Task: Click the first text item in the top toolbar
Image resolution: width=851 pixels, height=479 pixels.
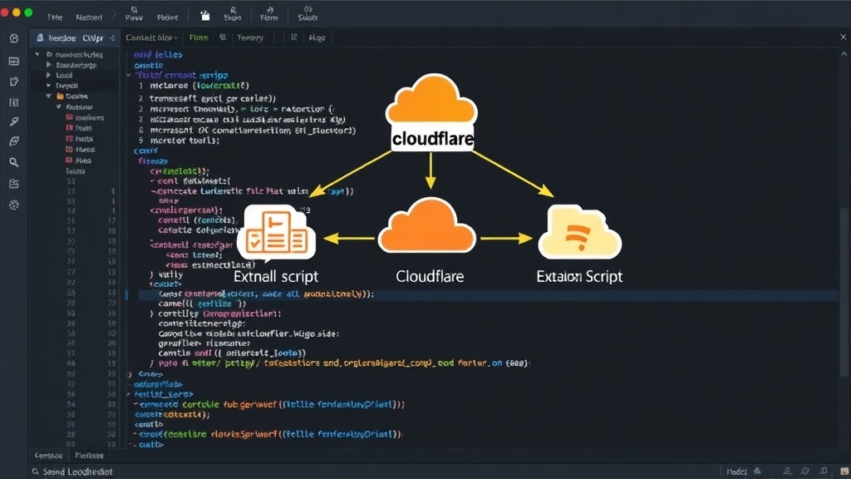Action: [x=55, y=17]
